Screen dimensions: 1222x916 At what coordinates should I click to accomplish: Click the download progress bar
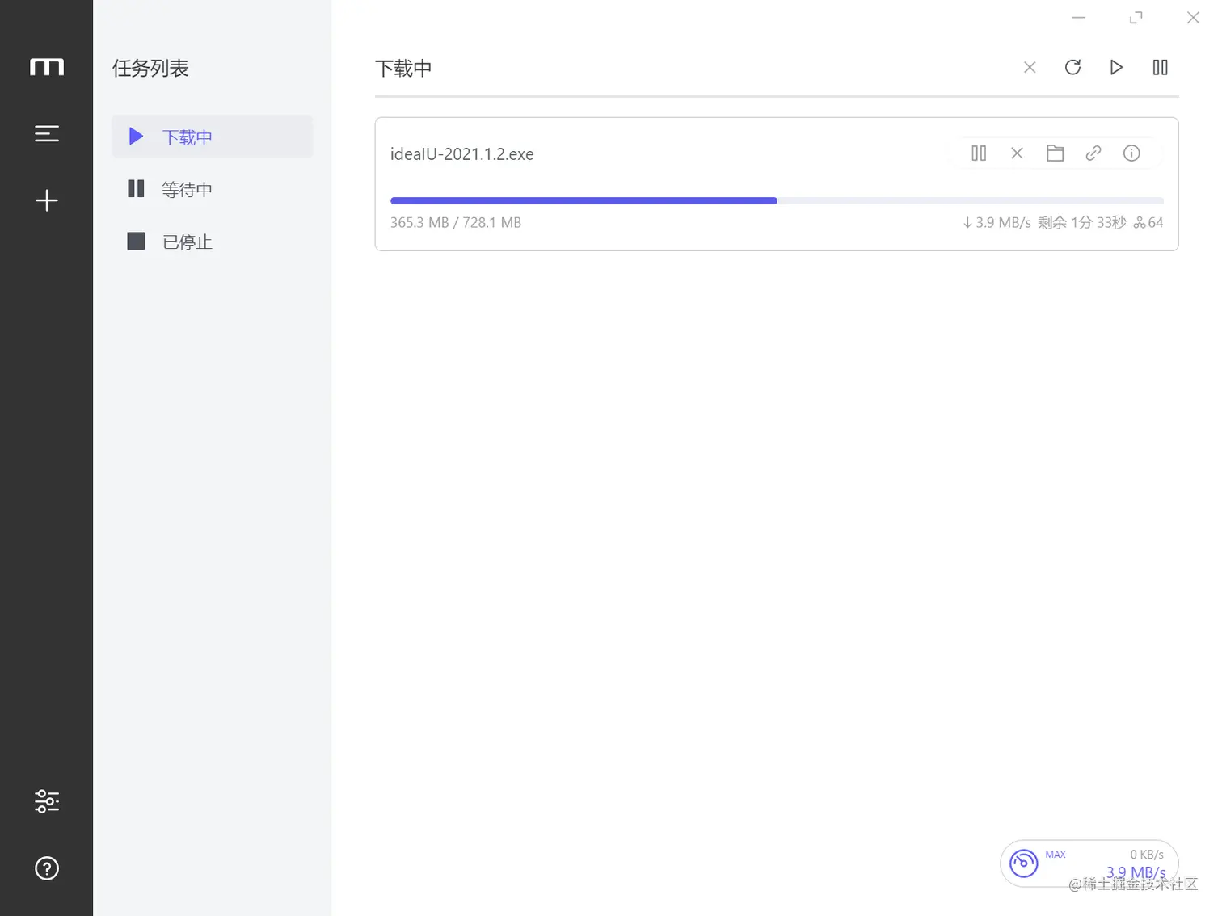tap(776, 200)
